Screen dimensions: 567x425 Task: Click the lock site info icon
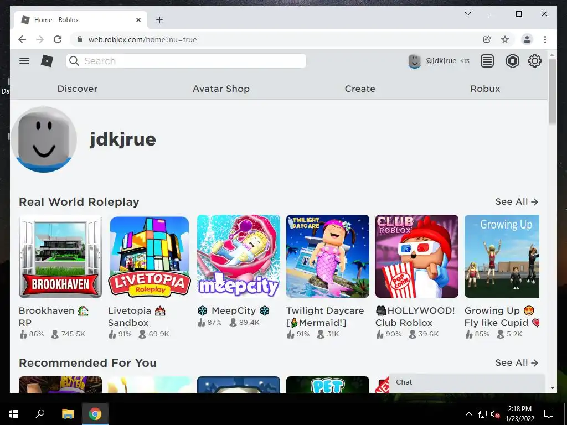coord(80,39)
